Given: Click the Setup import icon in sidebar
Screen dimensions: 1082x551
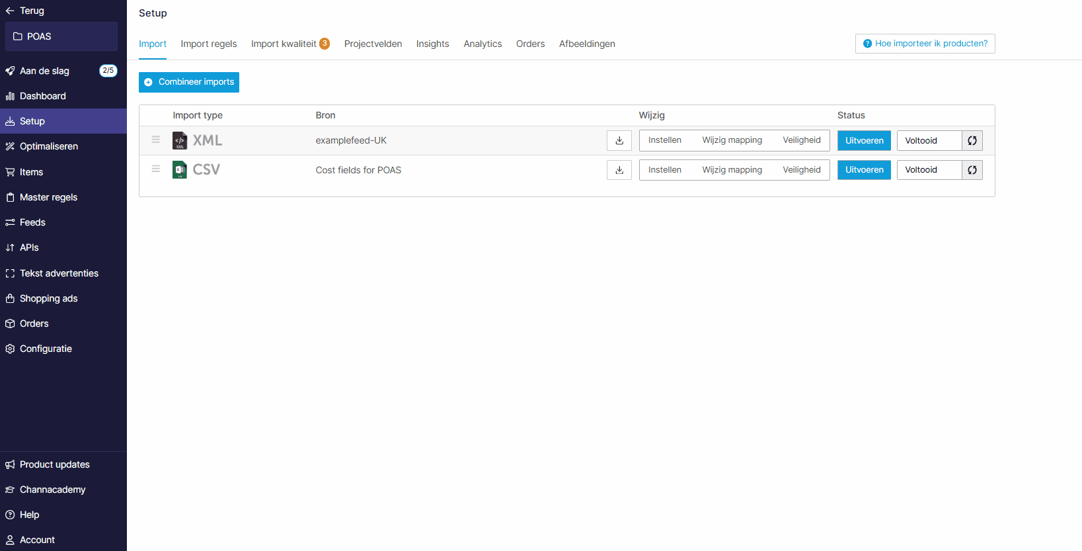Looking at the screenshot, I should (x=10, y=121).
